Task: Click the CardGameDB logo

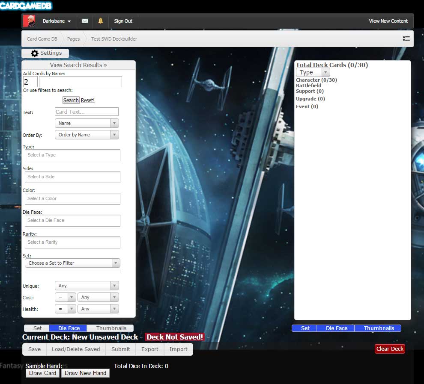Action: pyautogui.click(x=26, y=6)
